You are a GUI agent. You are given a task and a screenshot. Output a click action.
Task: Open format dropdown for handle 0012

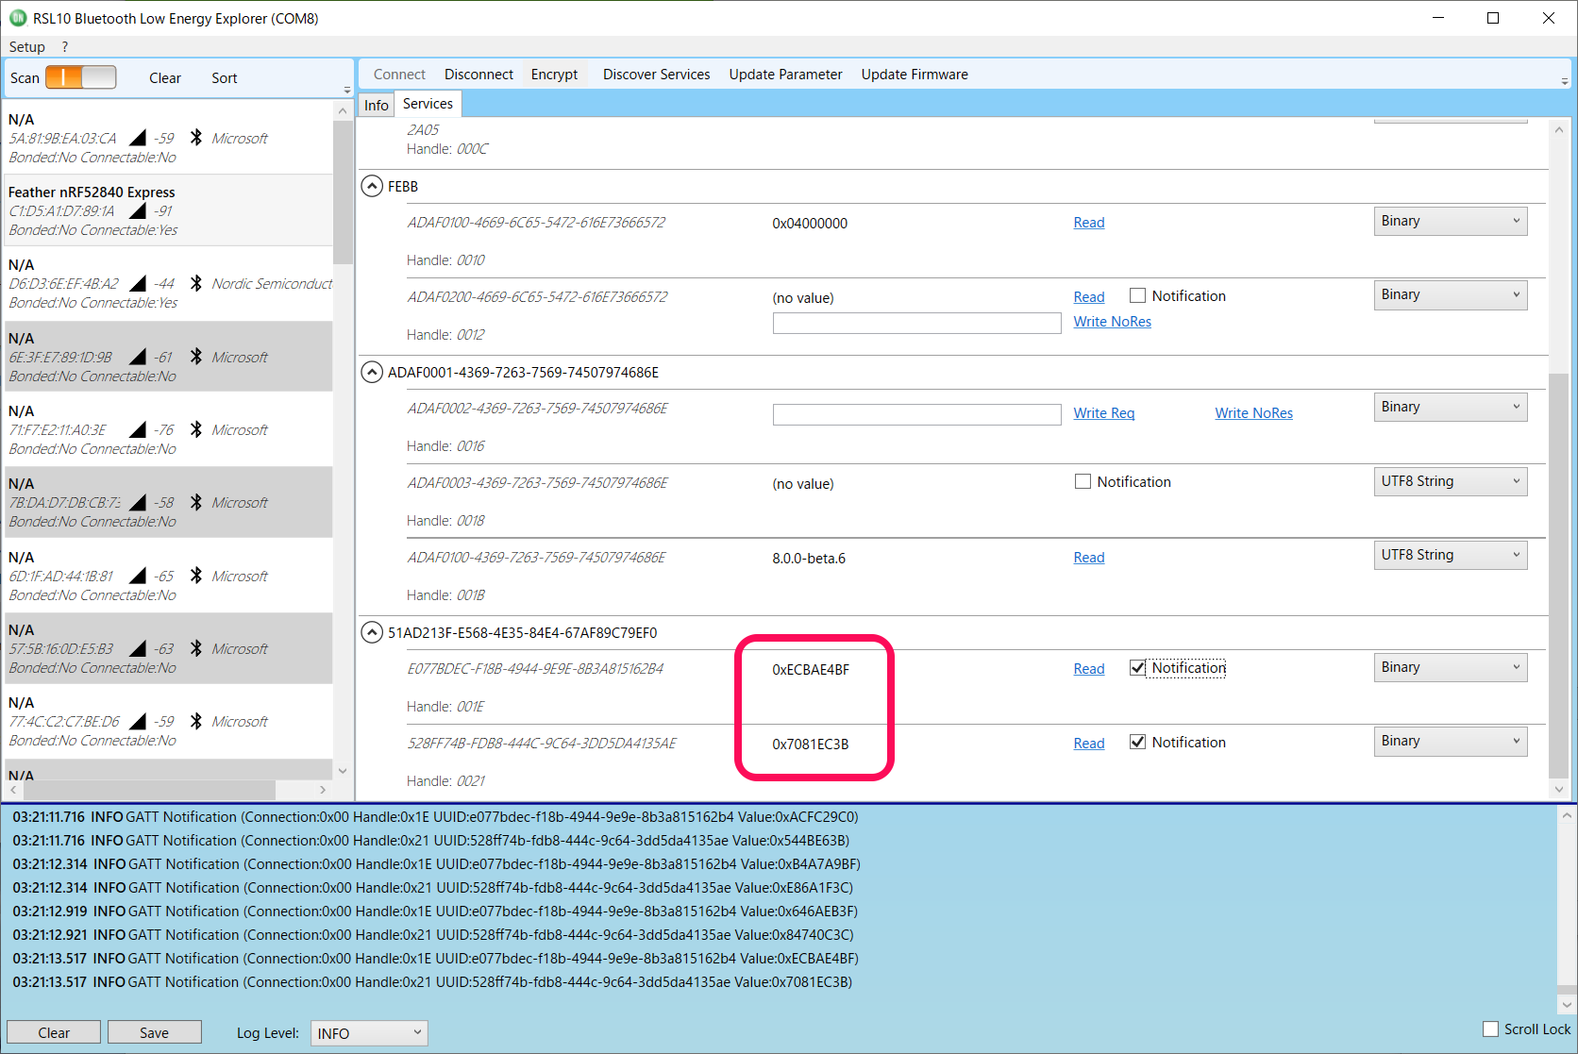(1450, 294)
